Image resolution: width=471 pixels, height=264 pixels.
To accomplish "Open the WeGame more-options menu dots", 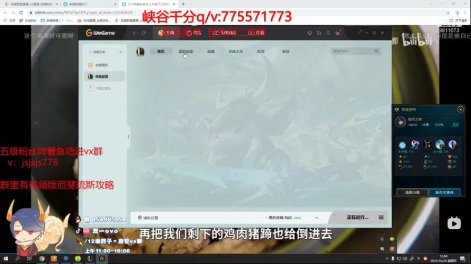I will coord(359,32).
